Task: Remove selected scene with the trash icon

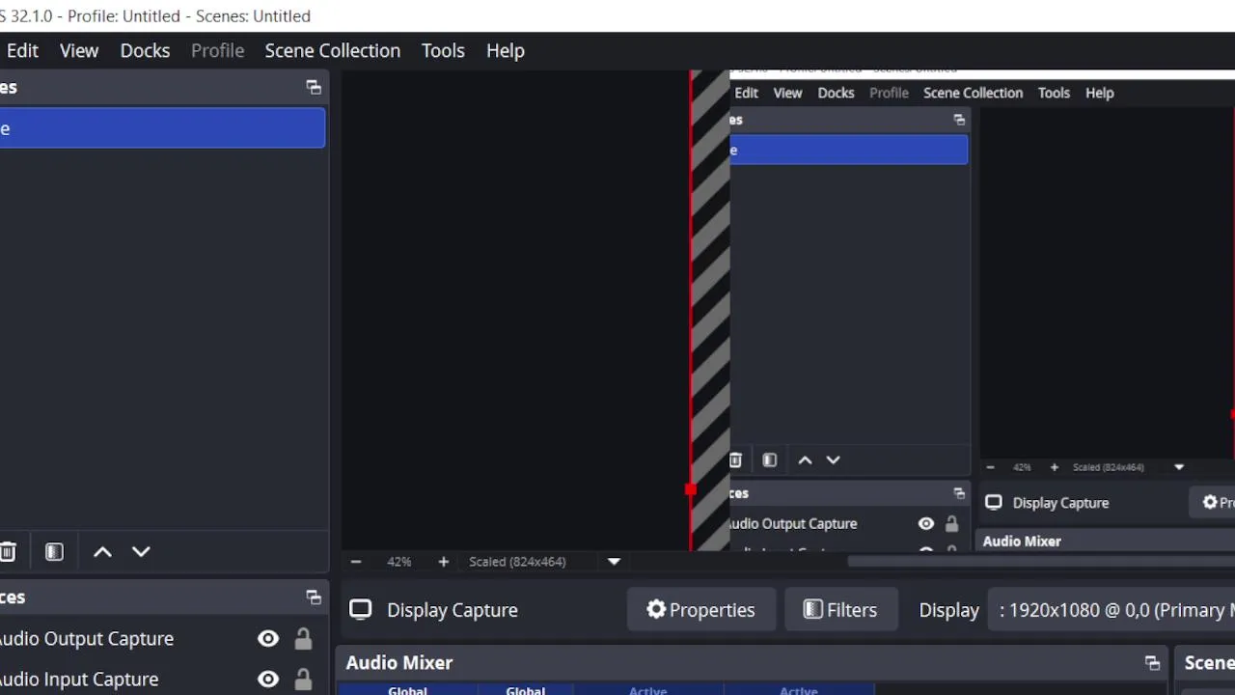Action: click(x=8, y=552)
